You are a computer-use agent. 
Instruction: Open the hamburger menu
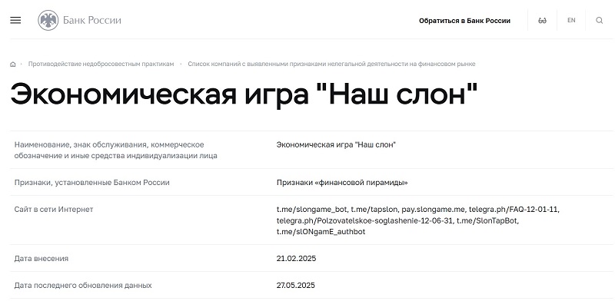pos(15,21)
